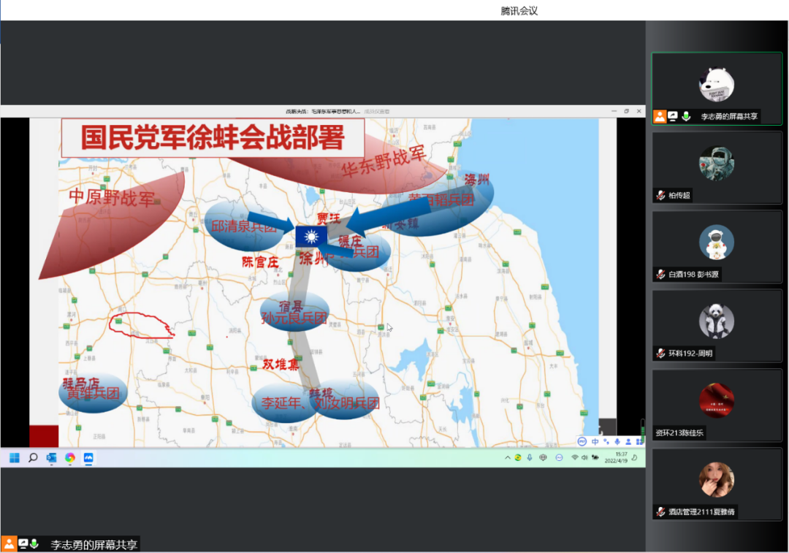Click the 中 input method language indicator
Viewport: 789px width, 553px height.
595,441
